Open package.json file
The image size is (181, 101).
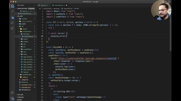pos(26,87)
